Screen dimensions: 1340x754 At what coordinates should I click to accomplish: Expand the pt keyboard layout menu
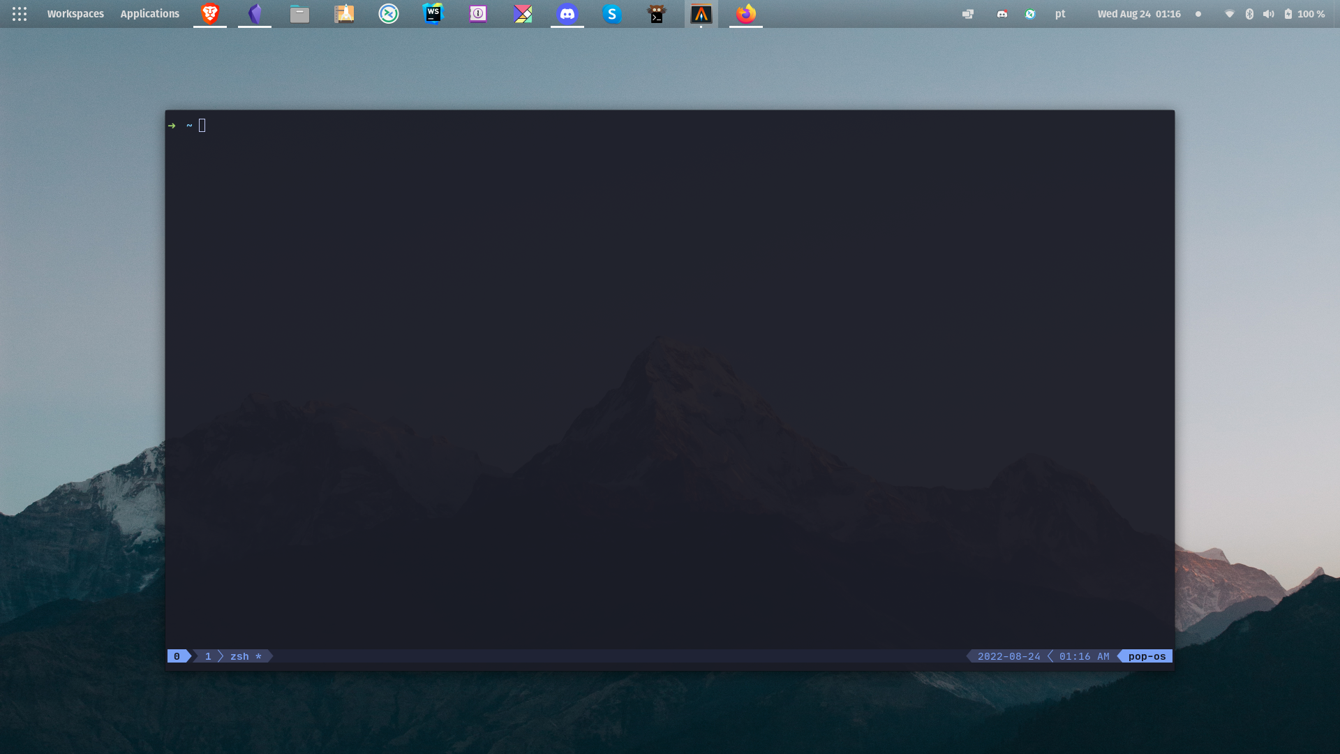tap(1059, 13)
